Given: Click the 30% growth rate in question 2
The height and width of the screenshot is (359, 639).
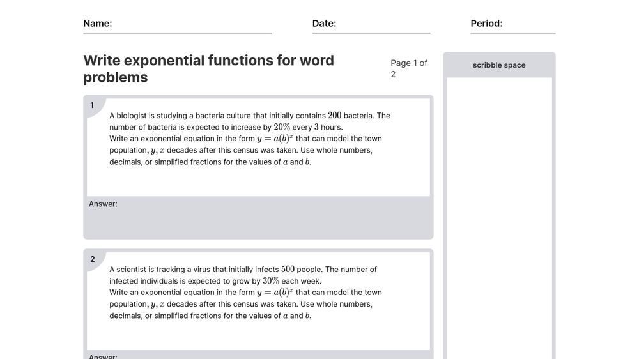Looking at the screenshot, I should tap(271, 281).
